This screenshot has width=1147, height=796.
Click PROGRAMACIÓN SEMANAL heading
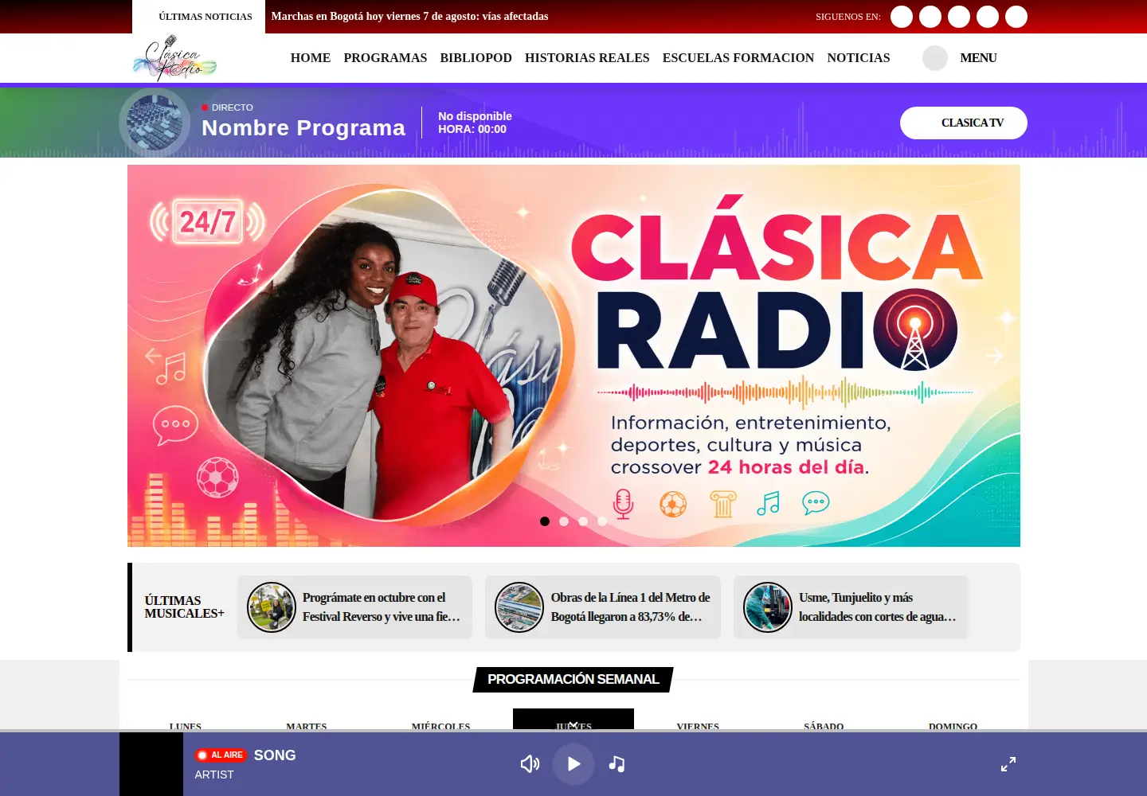[573, 680]
